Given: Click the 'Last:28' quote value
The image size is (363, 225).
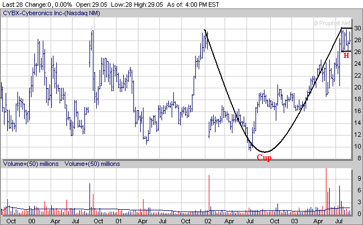Looking at the screenshot, I should pos(13,4).
